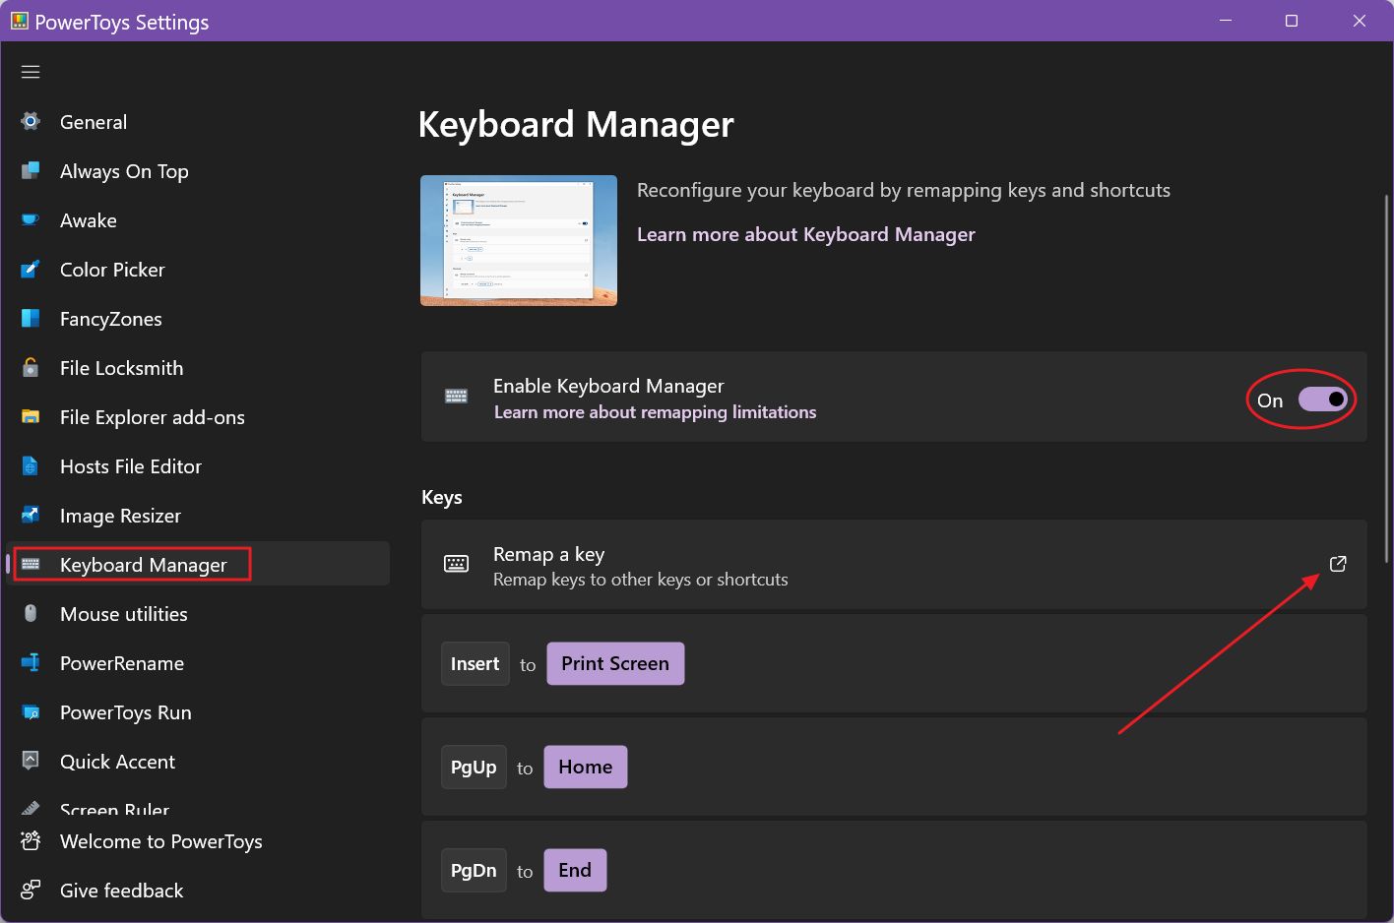Click the PowerToys logo in title bar
1394x923 pixels.
point(20,21)
